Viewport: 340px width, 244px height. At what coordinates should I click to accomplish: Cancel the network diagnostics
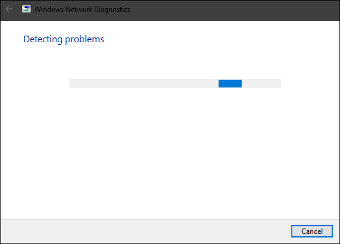click(x=312, y=231)
